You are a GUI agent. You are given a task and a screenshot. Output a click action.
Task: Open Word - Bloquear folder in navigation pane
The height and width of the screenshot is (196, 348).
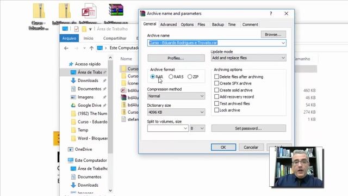click(89, 138)
